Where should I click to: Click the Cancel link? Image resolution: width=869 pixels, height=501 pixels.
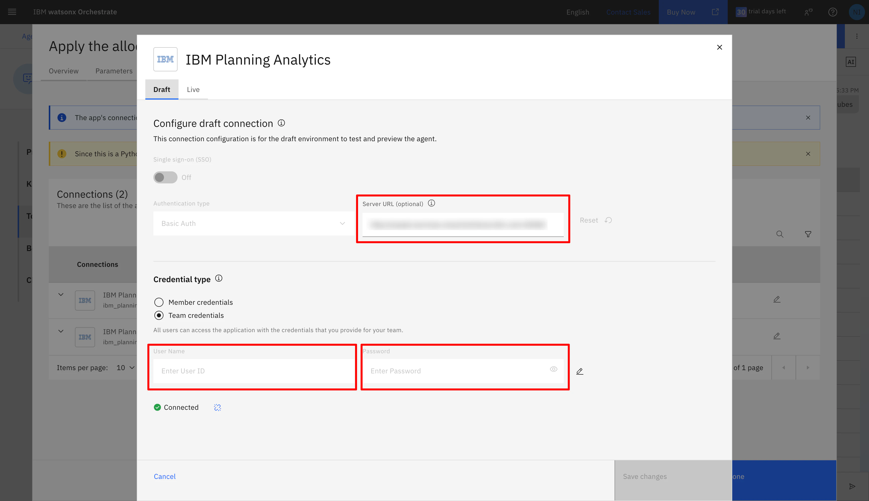tap(165, 476)
